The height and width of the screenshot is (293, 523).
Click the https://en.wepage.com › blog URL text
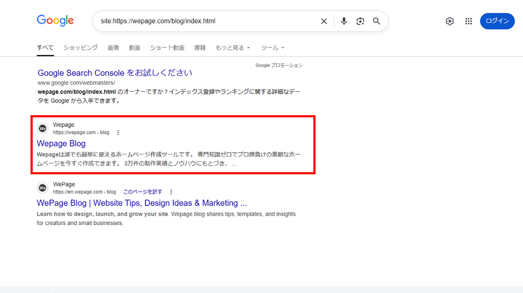point(85,192)
